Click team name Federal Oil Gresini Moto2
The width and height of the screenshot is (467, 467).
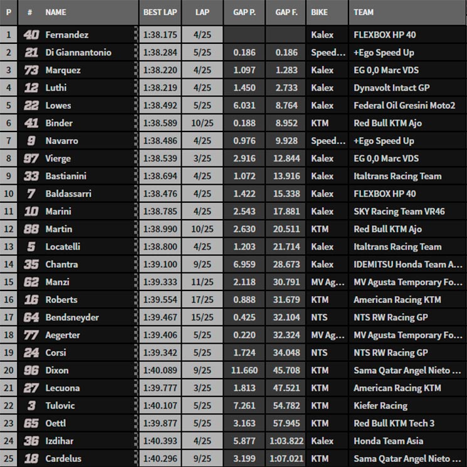point(404,105)
